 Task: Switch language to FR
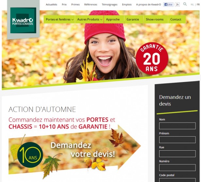click(x=198, y=5)
